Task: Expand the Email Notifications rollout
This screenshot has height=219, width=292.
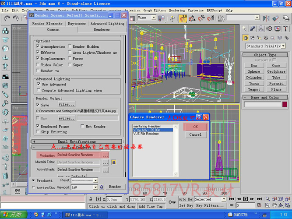Action: (77, 141)
